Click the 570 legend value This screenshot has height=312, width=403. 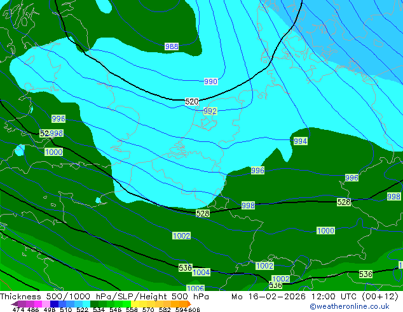pyautogui.click(x=148, y=309)
